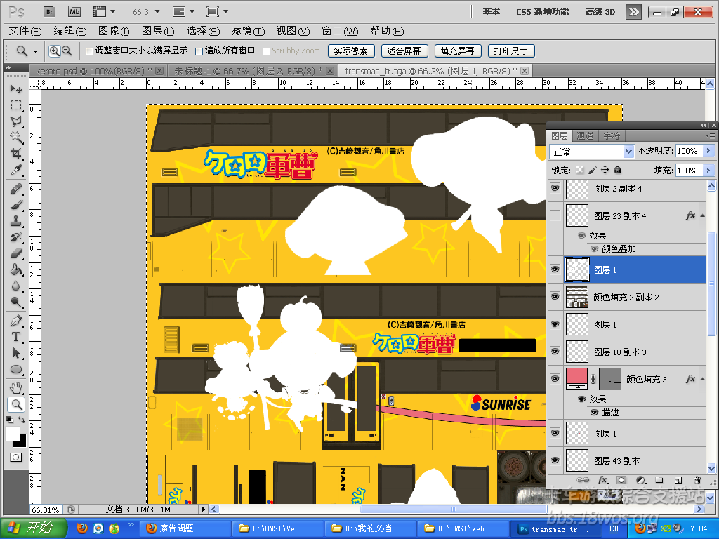This screenshot has width=719, height=539.
Task: Pick the Eyedropper tool
Action: [x=15, y=171]
